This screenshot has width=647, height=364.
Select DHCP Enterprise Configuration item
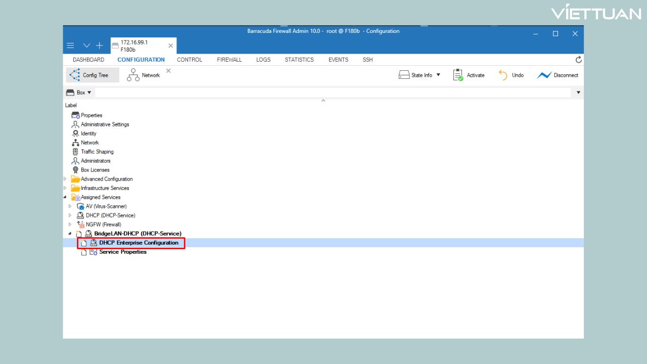point(138,243)
